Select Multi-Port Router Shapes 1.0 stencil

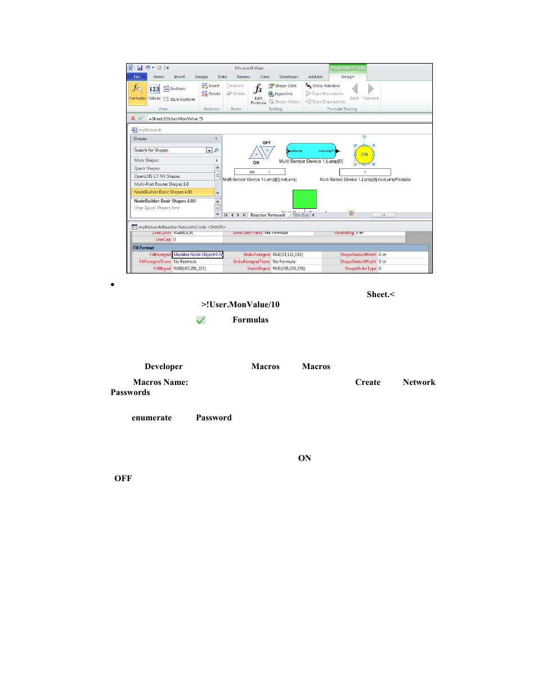[x=173, y=184]
